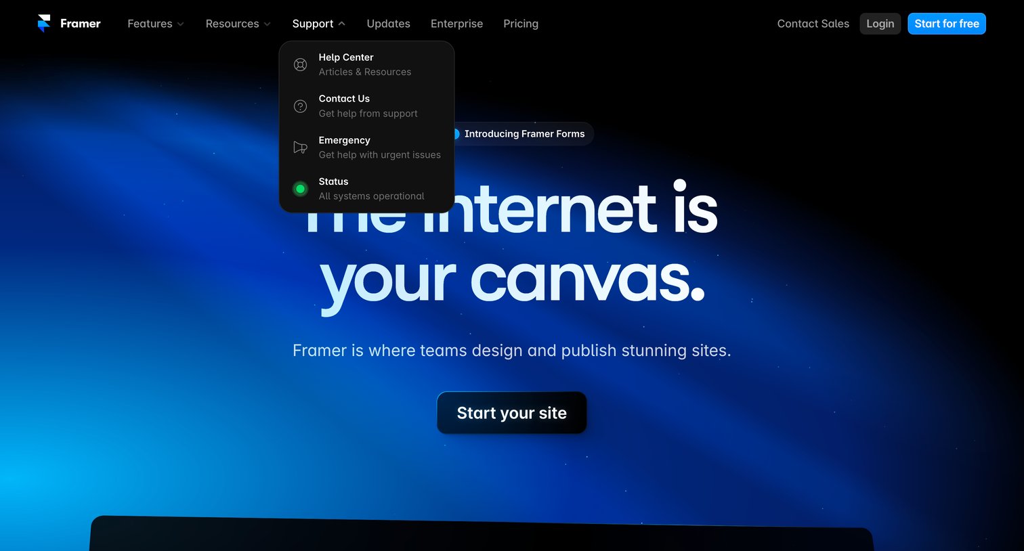
Task: Click the Start your site button
Action: pyautogui.click(x=512, y=413)
